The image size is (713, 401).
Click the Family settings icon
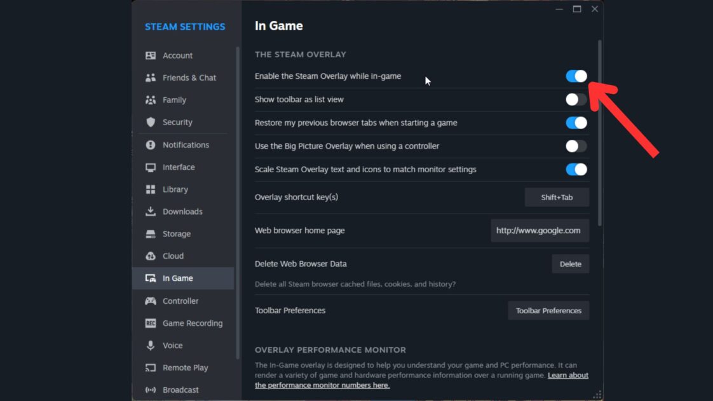pos(150,100)
